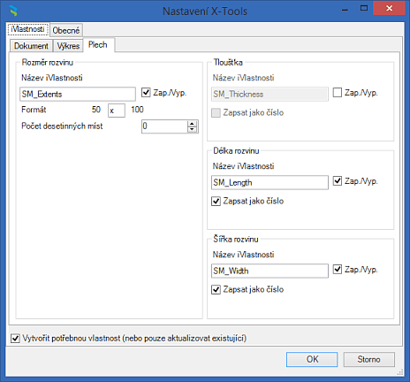The width and height of the screenshot is (410, 382).
Task: Click the SM_Length property name field
Action: click(270, 182)
